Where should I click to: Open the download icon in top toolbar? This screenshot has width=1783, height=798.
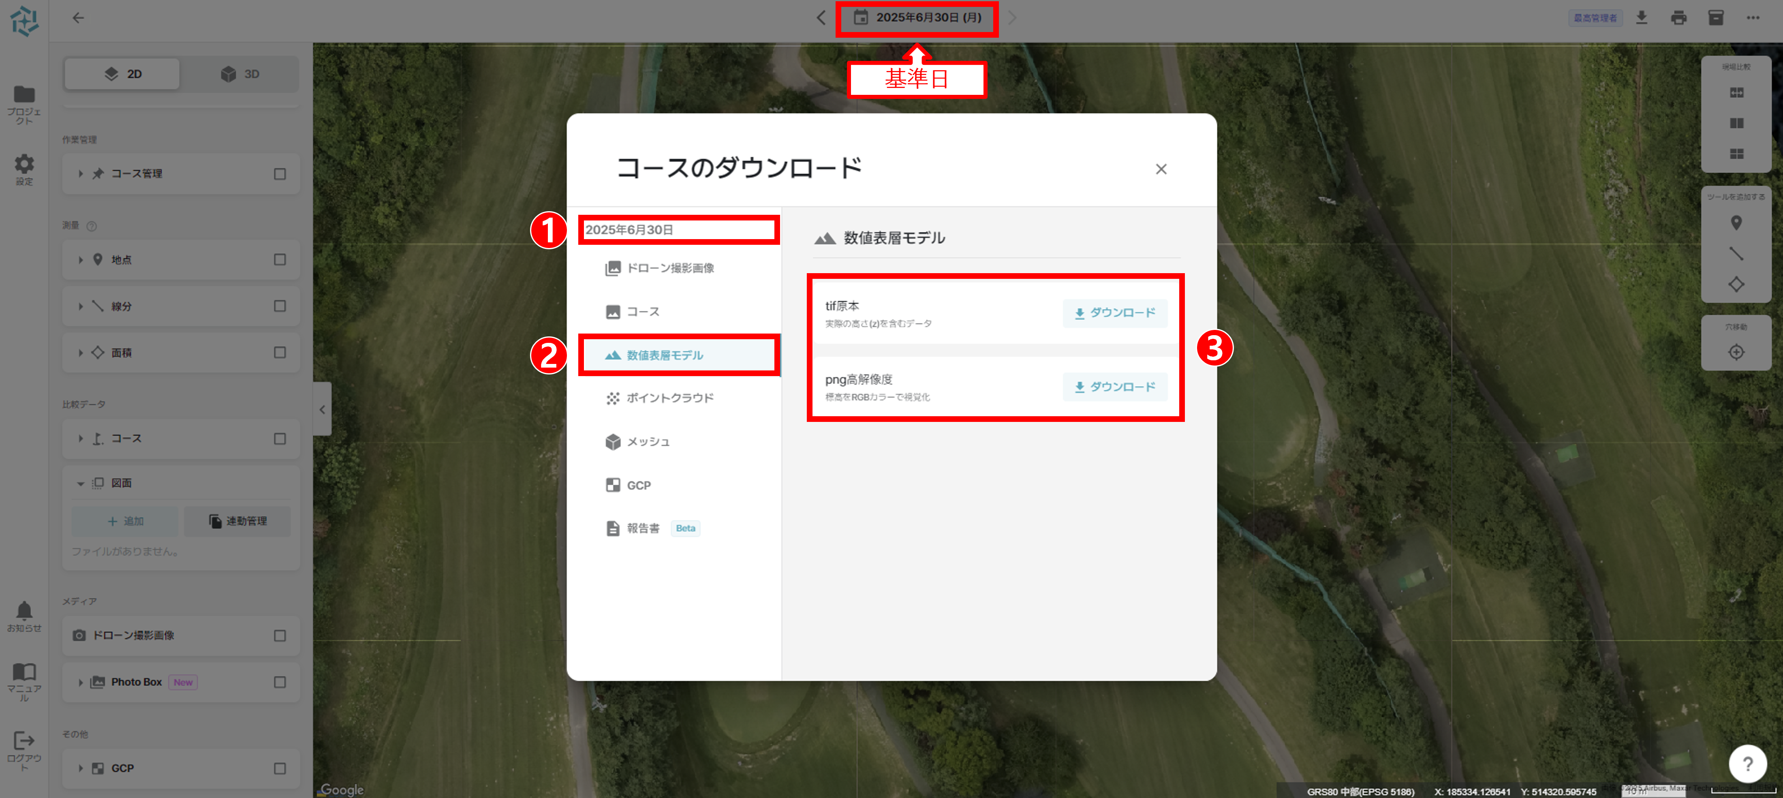(x=1641, y=18)
